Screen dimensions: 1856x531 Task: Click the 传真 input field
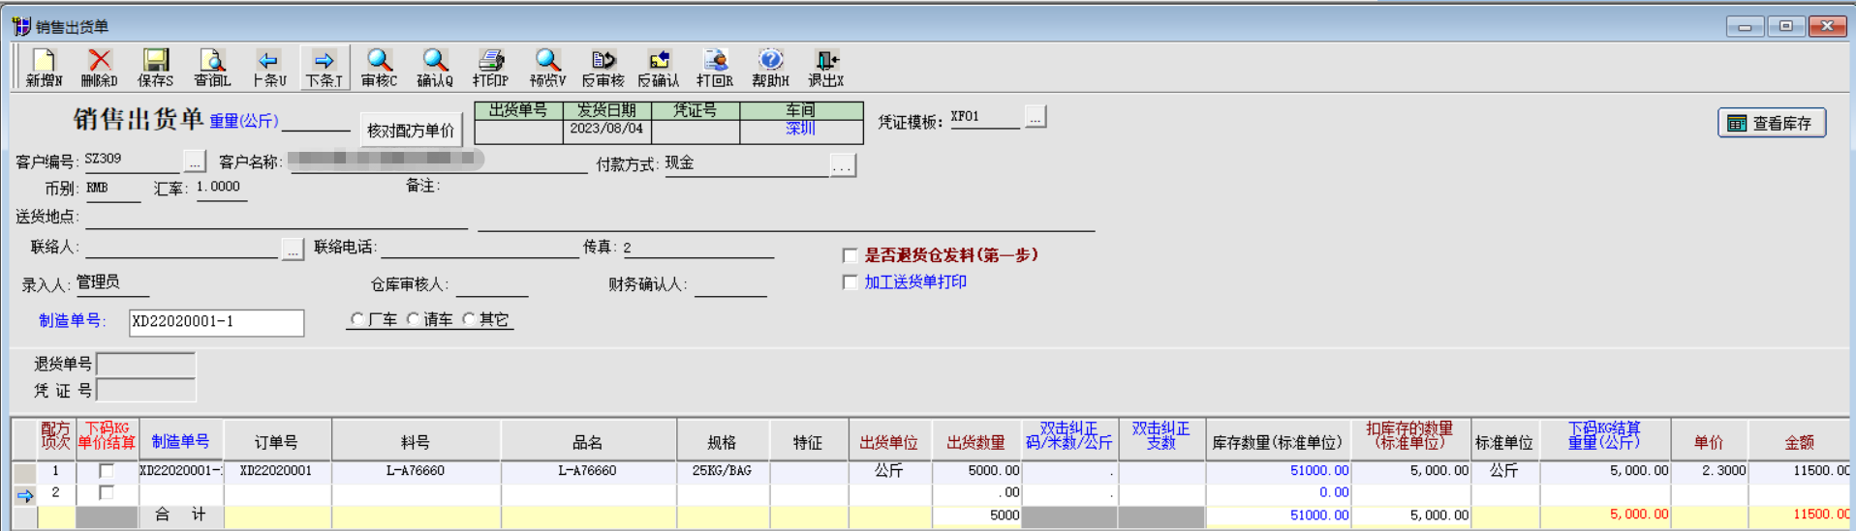(697, 248)
